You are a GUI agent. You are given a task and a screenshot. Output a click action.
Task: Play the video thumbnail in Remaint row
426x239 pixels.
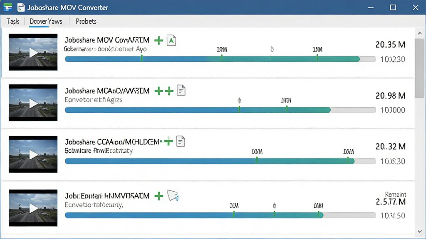click(x=33, y=208)
